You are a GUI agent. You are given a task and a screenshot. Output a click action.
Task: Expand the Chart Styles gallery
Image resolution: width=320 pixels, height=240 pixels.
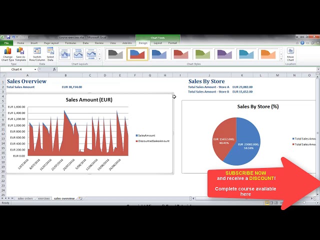(x=281, y=59)
